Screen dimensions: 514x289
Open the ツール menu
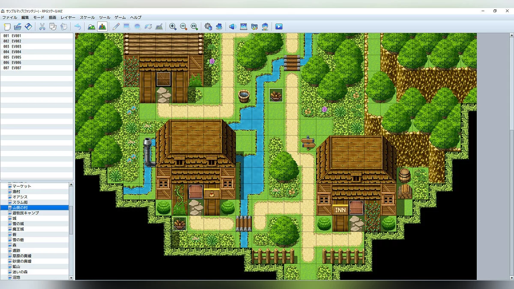105,18
